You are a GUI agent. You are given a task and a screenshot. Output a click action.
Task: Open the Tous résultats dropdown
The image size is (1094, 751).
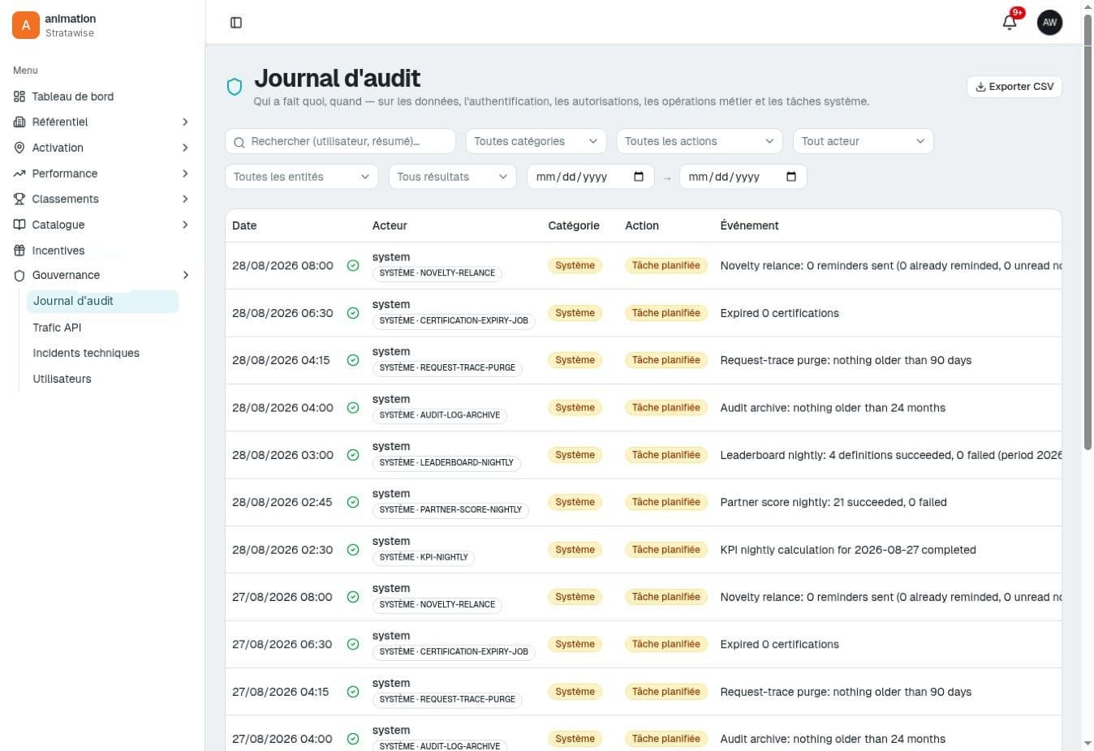point(452,177)
